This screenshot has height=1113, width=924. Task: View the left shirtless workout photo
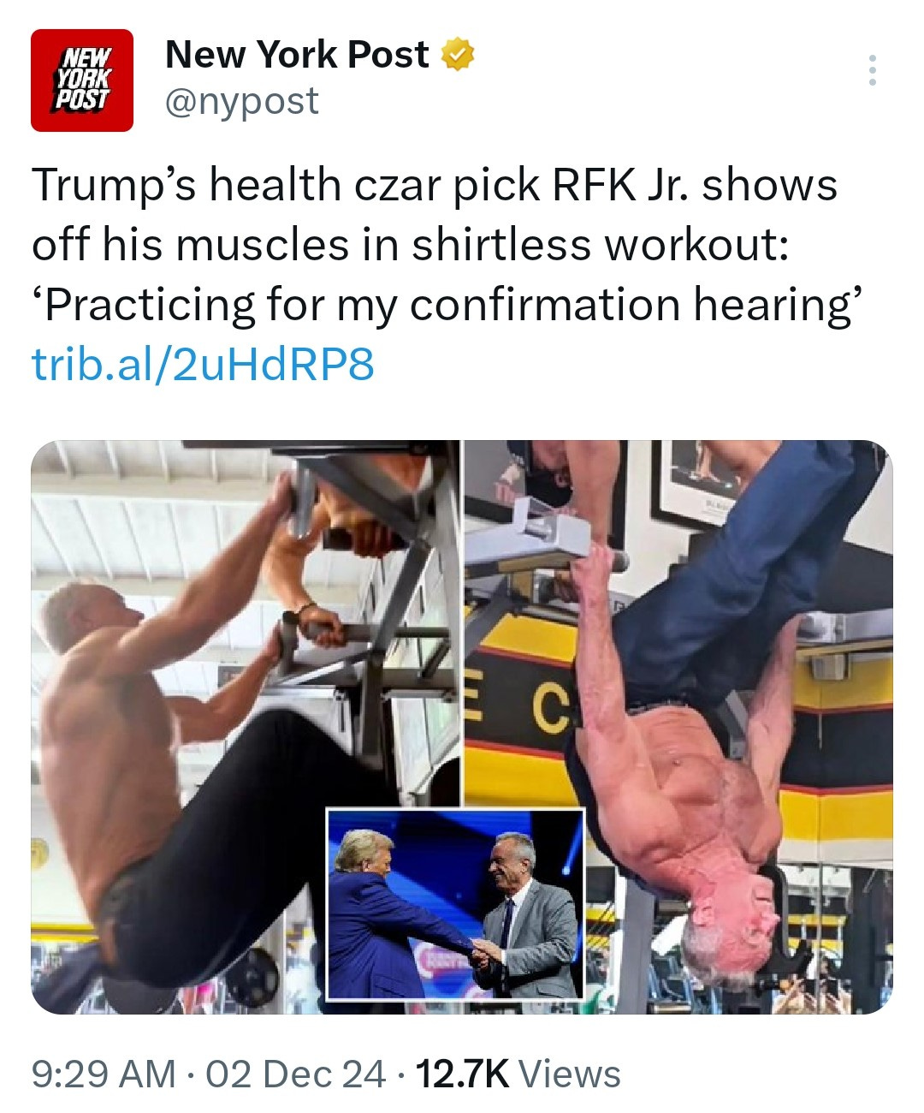tap(245, 727)
